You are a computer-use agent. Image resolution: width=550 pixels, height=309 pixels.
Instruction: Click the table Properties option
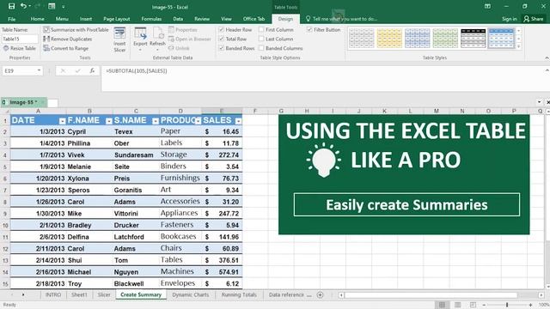pyautogui.click(x=182, y=30)
